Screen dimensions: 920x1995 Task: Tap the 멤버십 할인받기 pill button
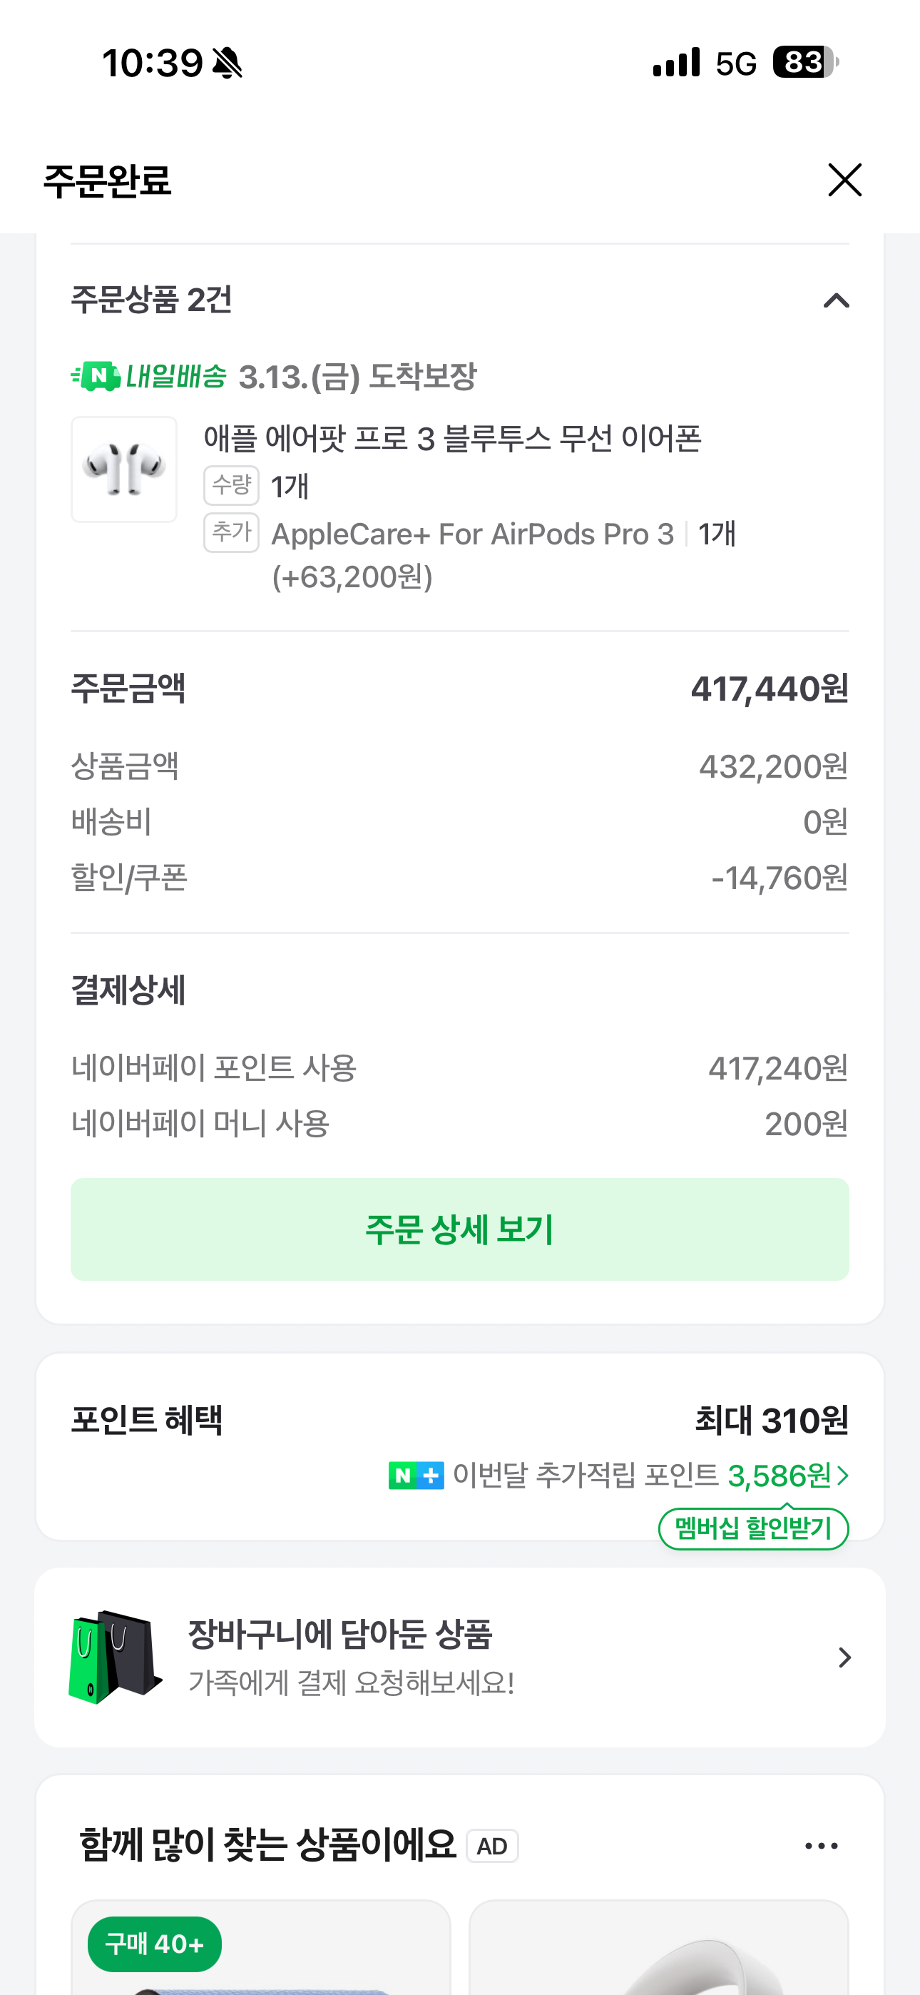[754, 1529]
